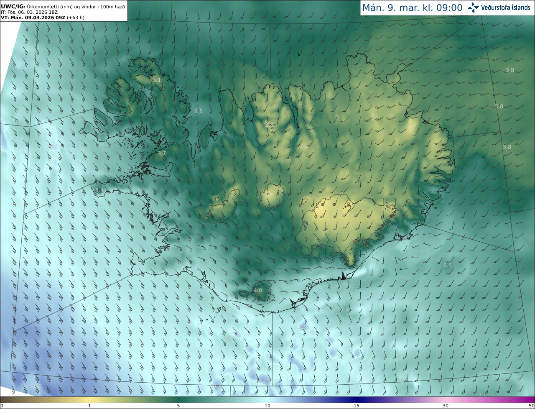Click the color scale label 5
This screenshot has height=409, width=535.
tap(178, 406)
